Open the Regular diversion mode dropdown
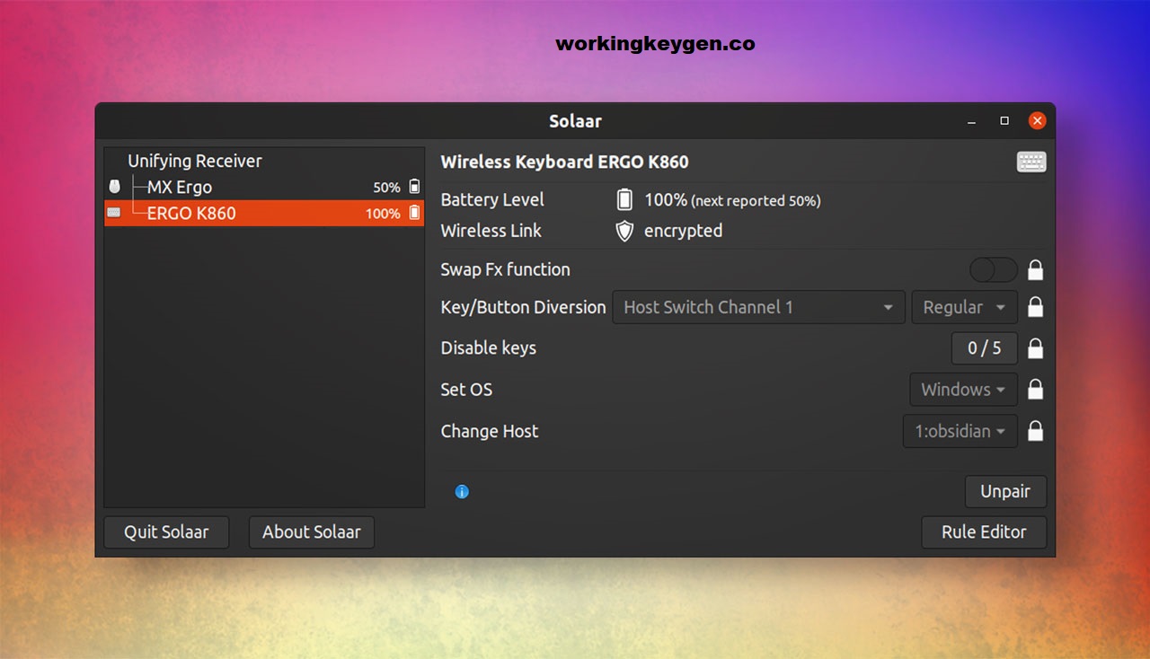The height and width of the screenshot is (659, 1150). [x=964, y=307]
